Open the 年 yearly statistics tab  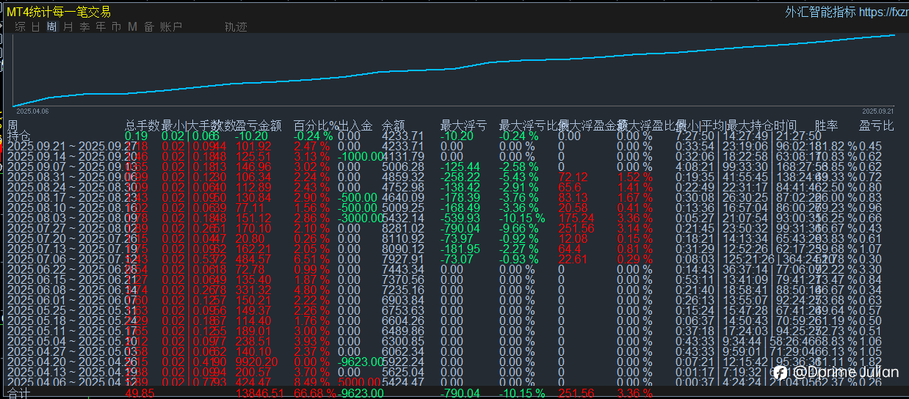point(101,27)
